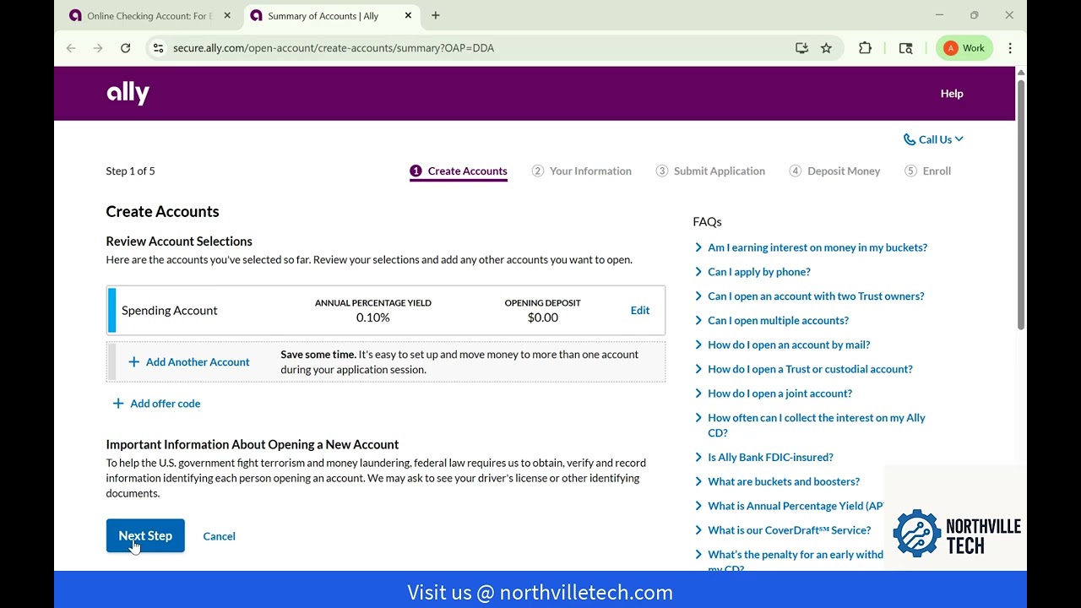Select the Your Information step

pos(582,171)
